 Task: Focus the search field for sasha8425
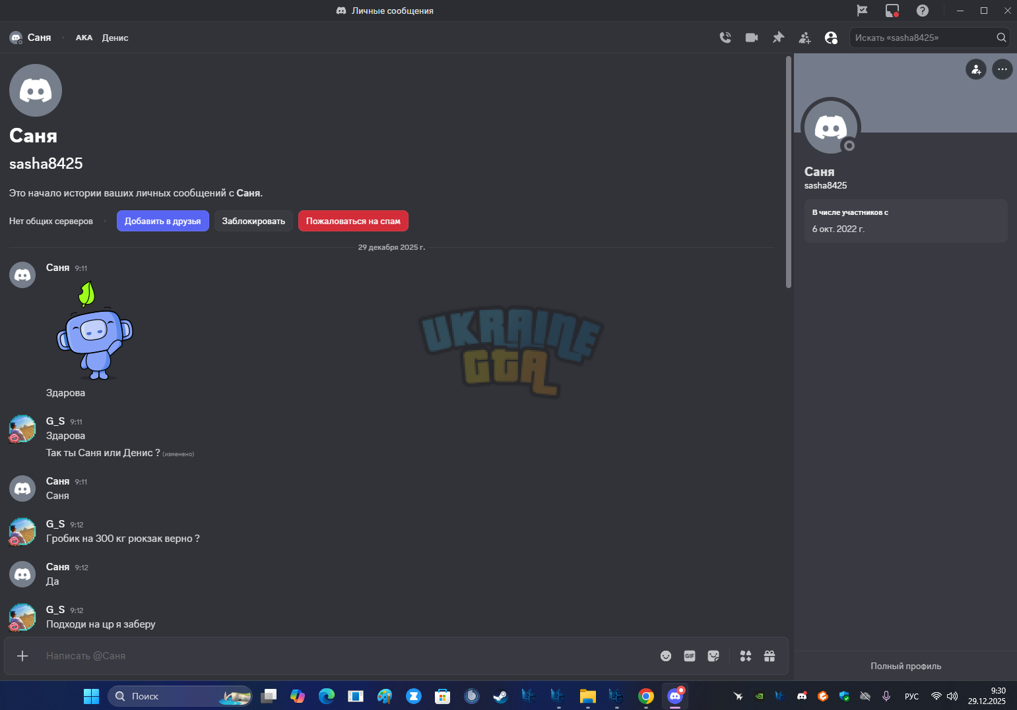[x=923, y=38]
